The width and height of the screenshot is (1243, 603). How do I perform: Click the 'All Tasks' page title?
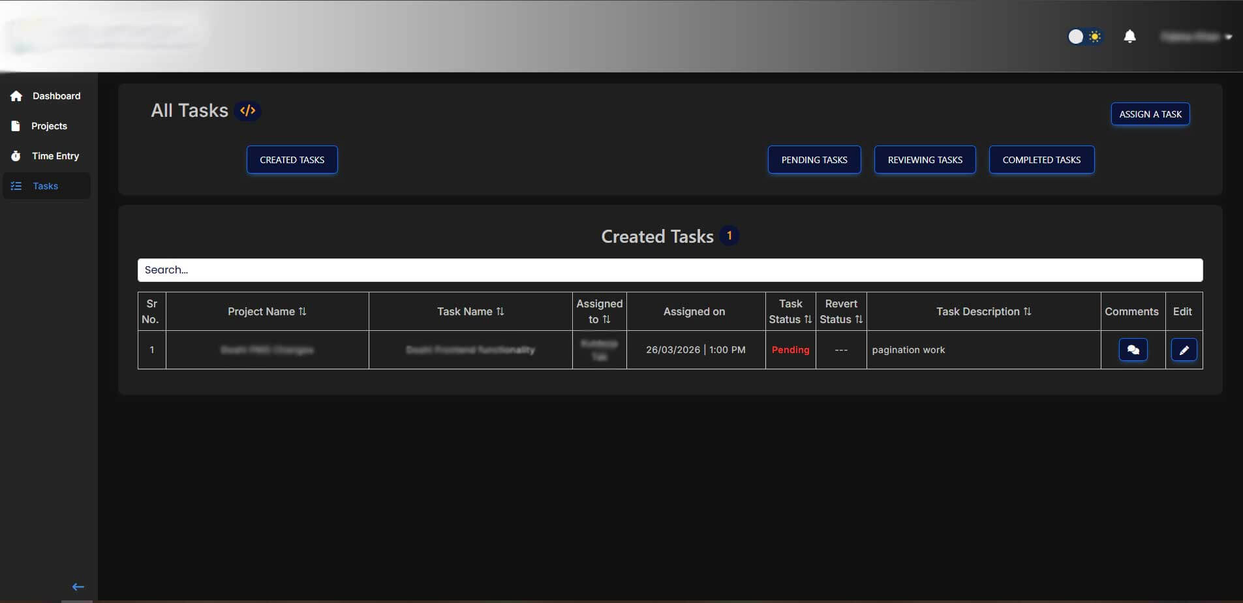189,110
